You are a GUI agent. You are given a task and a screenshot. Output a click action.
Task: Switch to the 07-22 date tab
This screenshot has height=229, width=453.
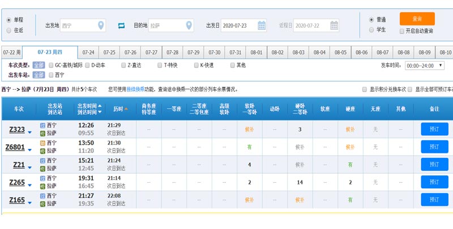(x=12, y=52)
